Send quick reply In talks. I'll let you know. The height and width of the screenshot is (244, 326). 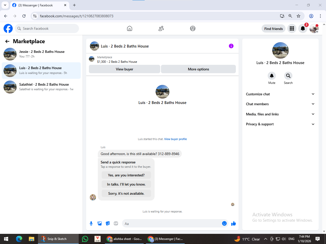point(126,184)
